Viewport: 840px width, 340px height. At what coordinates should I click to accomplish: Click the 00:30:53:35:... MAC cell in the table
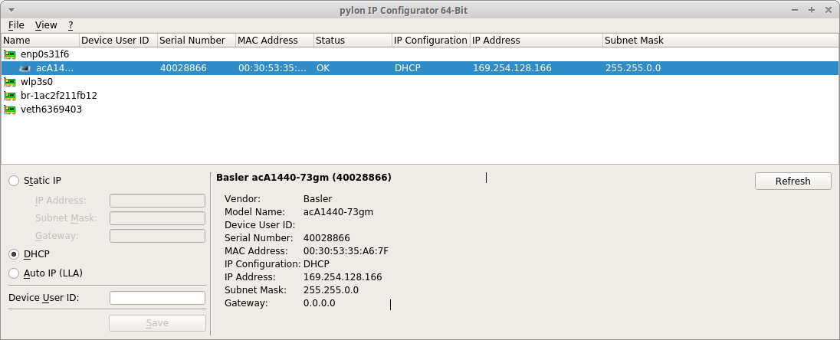tap(273, 68)
